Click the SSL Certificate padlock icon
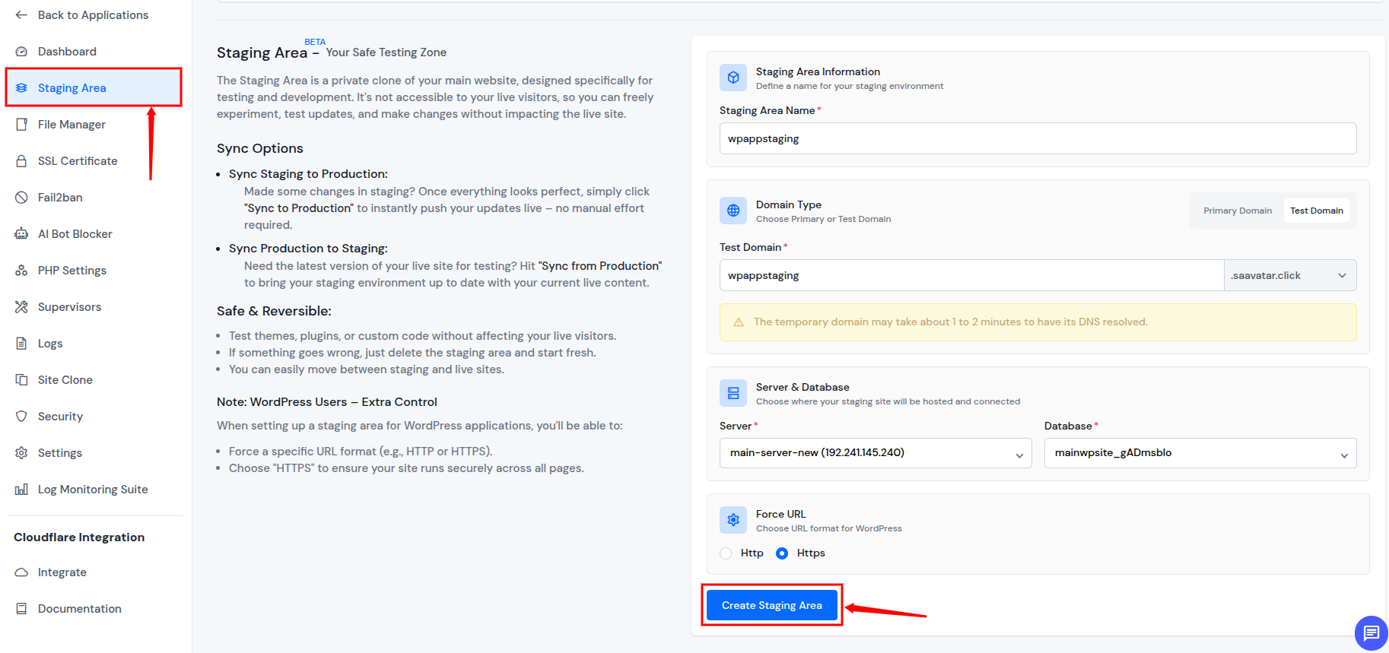The image size is (1389, 653). coord(21,161)
